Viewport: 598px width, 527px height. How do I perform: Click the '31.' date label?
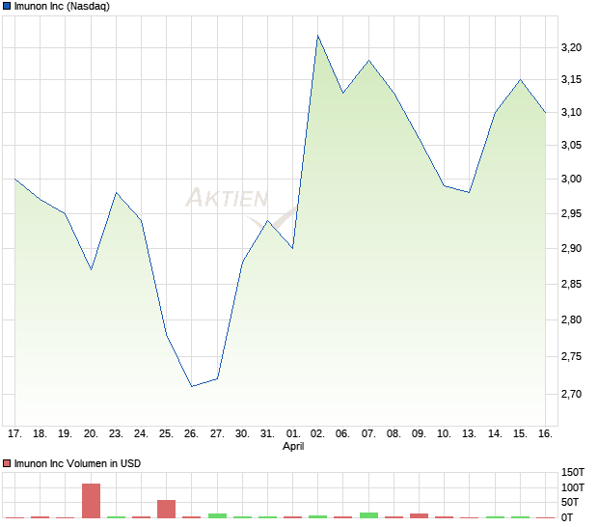(x=267, y=434)
